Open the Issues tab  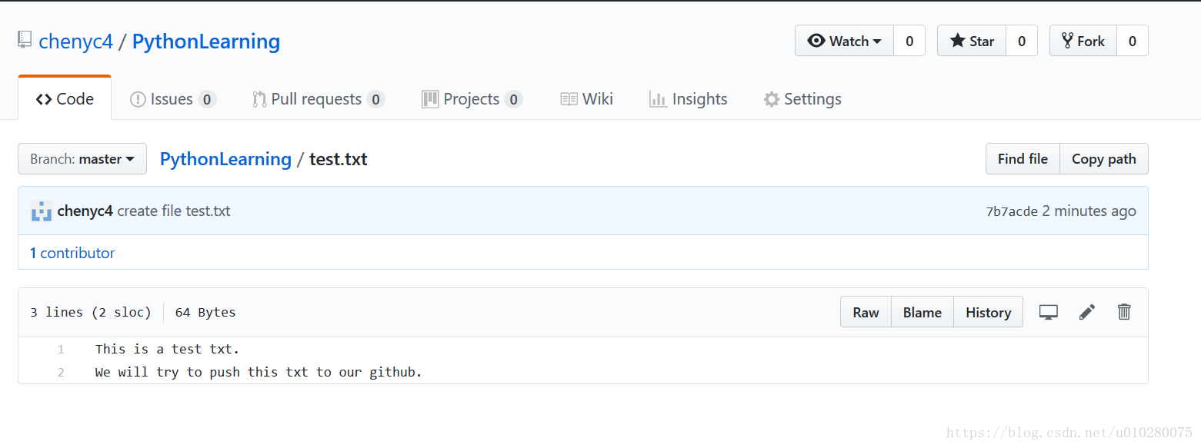tap(173, 99)
